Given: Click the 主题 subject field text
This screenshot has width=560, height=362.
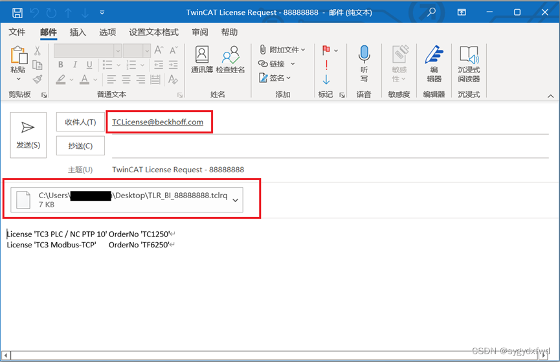Looking at the screenshot, I should [178, 170].
